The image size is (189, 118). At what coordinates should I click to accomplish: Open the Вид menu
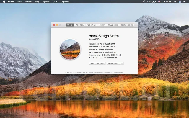[x=37, y=1]
